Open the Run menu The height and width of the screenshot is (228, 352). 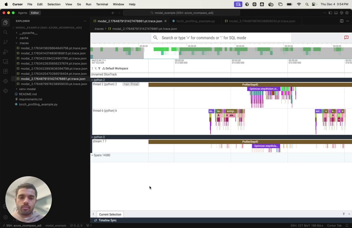point(89,4)
